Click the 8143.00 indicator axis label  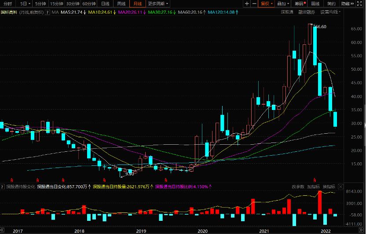pyautogui.click(x=354, y=191)
